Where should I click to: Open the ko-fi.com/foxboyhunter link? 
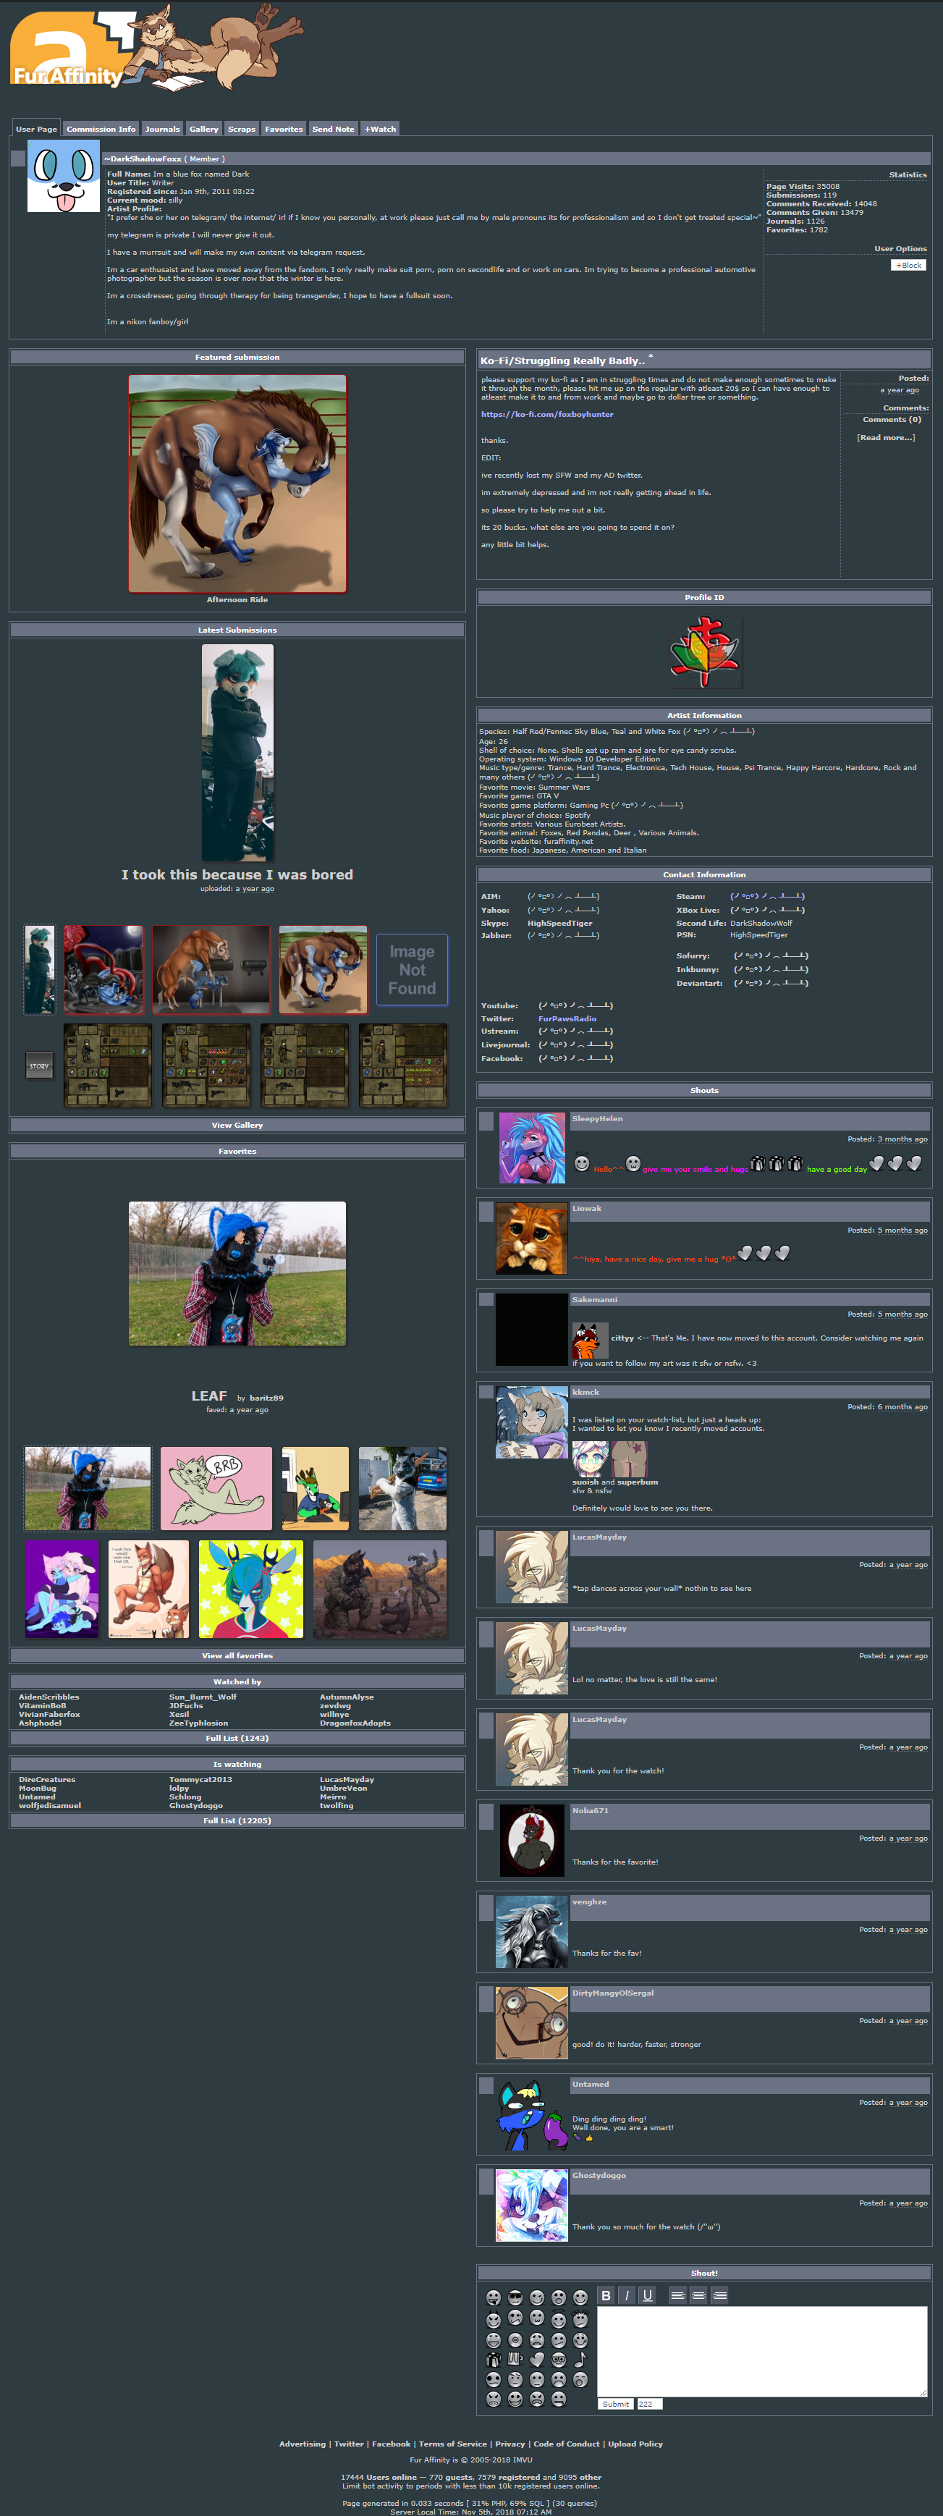[x=546, y=414]
